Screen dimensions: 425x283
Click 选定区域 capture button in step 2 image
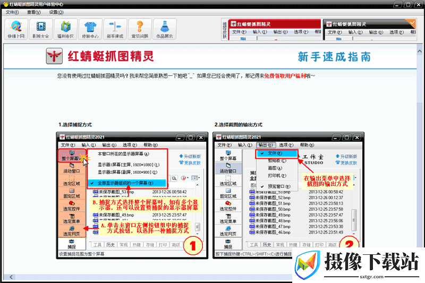(228, 181)
